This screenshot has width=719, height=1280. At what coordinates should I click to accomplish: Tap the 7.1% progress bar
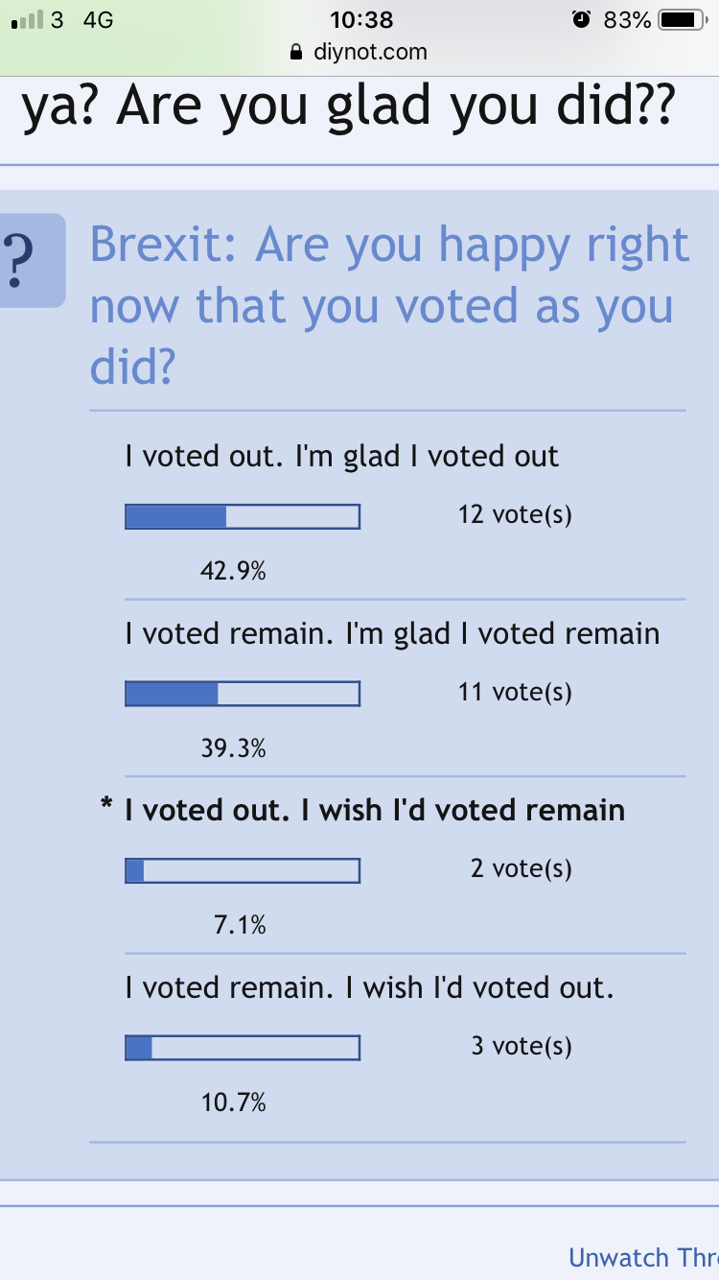[x=243, y=870]
